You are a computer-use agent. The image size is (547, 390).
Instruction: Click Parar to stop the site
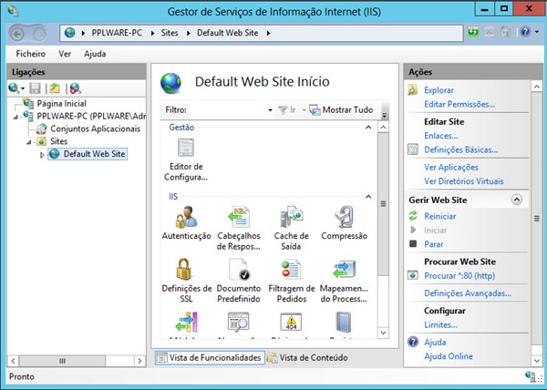point(434,244)
